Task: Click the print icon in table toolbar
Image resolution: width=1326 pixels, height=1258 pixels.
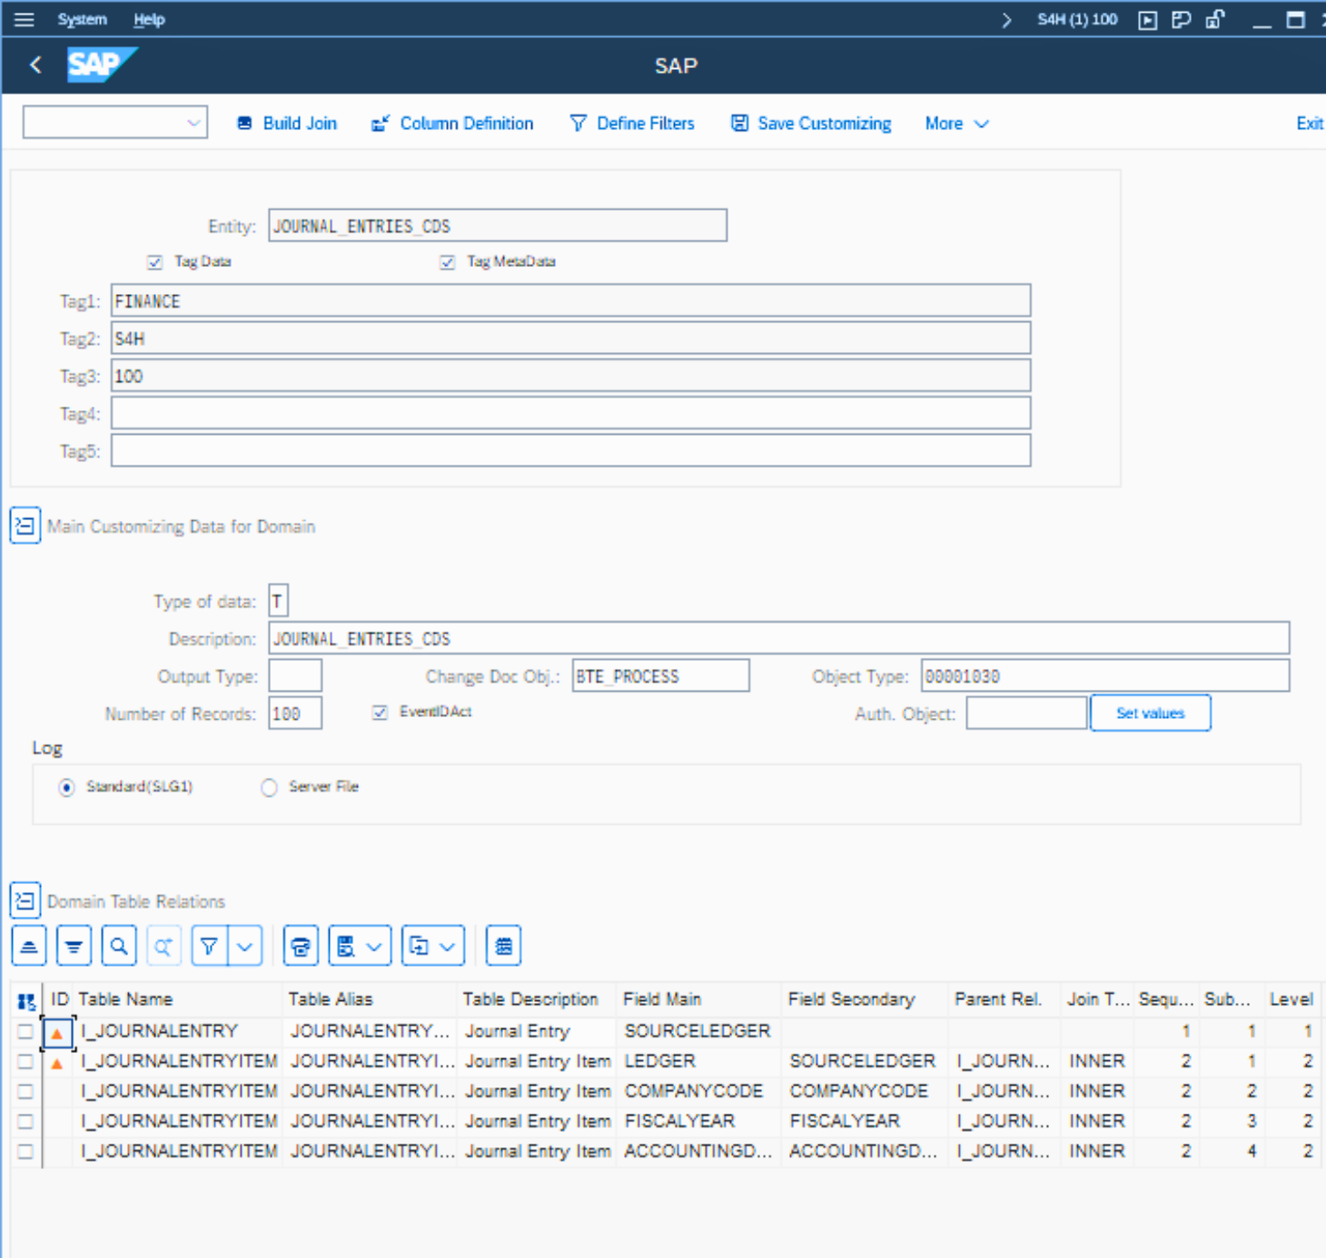Action: pyautogui.click(x=301, y=947)
